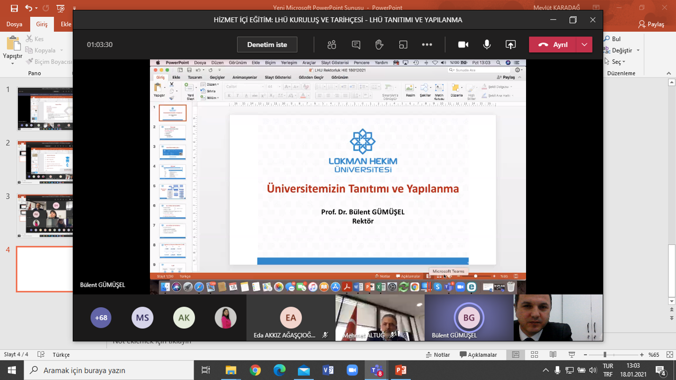
Task: Select the BG avatar of Bülent GÜMÜŞEL
Action: pos(469,318)
